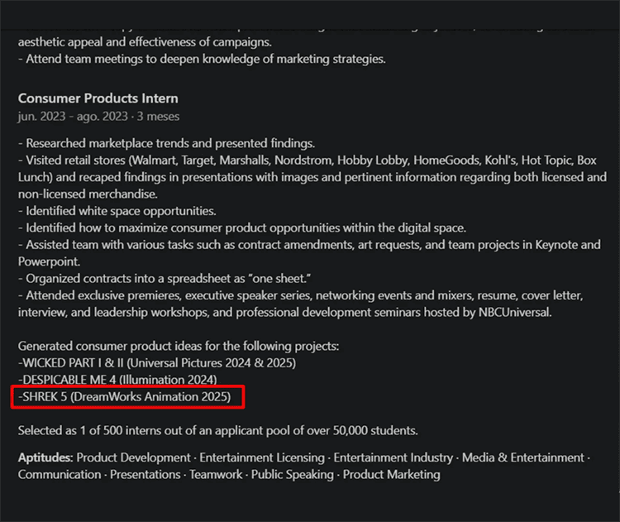Viewport: 620px width, 522px height.
Task: Select the Teamwork aptitude
Action: coord(216,474)
